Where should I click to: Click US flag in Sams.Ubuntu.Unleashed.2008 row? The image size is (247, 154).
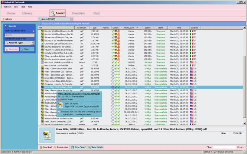point(192,121)
